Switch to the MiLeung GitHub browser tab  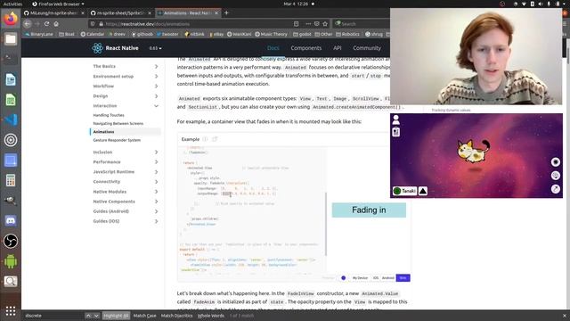[53, 12]
